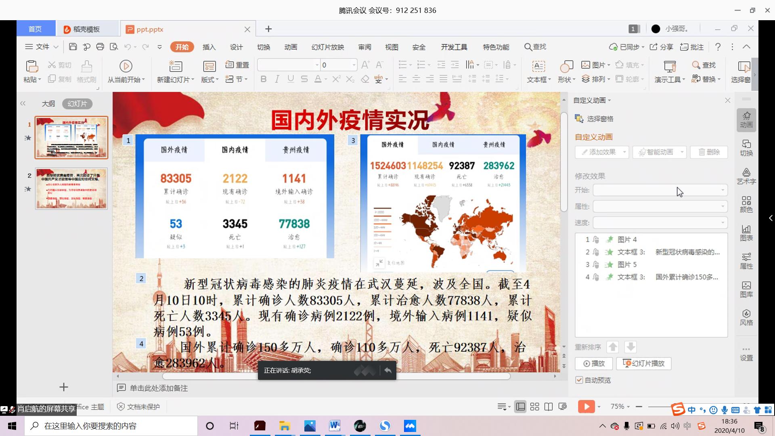Click the 新建幻灯片 new slide icon
Viewport: 775px width, 436px height.
coord(175,66)
